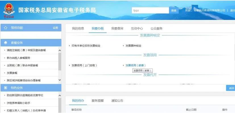Switch to the 我的待办 tab

pos(78,101)
